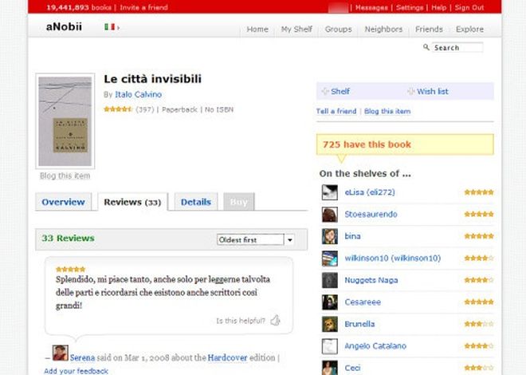Click the Hardcover edition link

pyautogui.click(x=227, y=357)
